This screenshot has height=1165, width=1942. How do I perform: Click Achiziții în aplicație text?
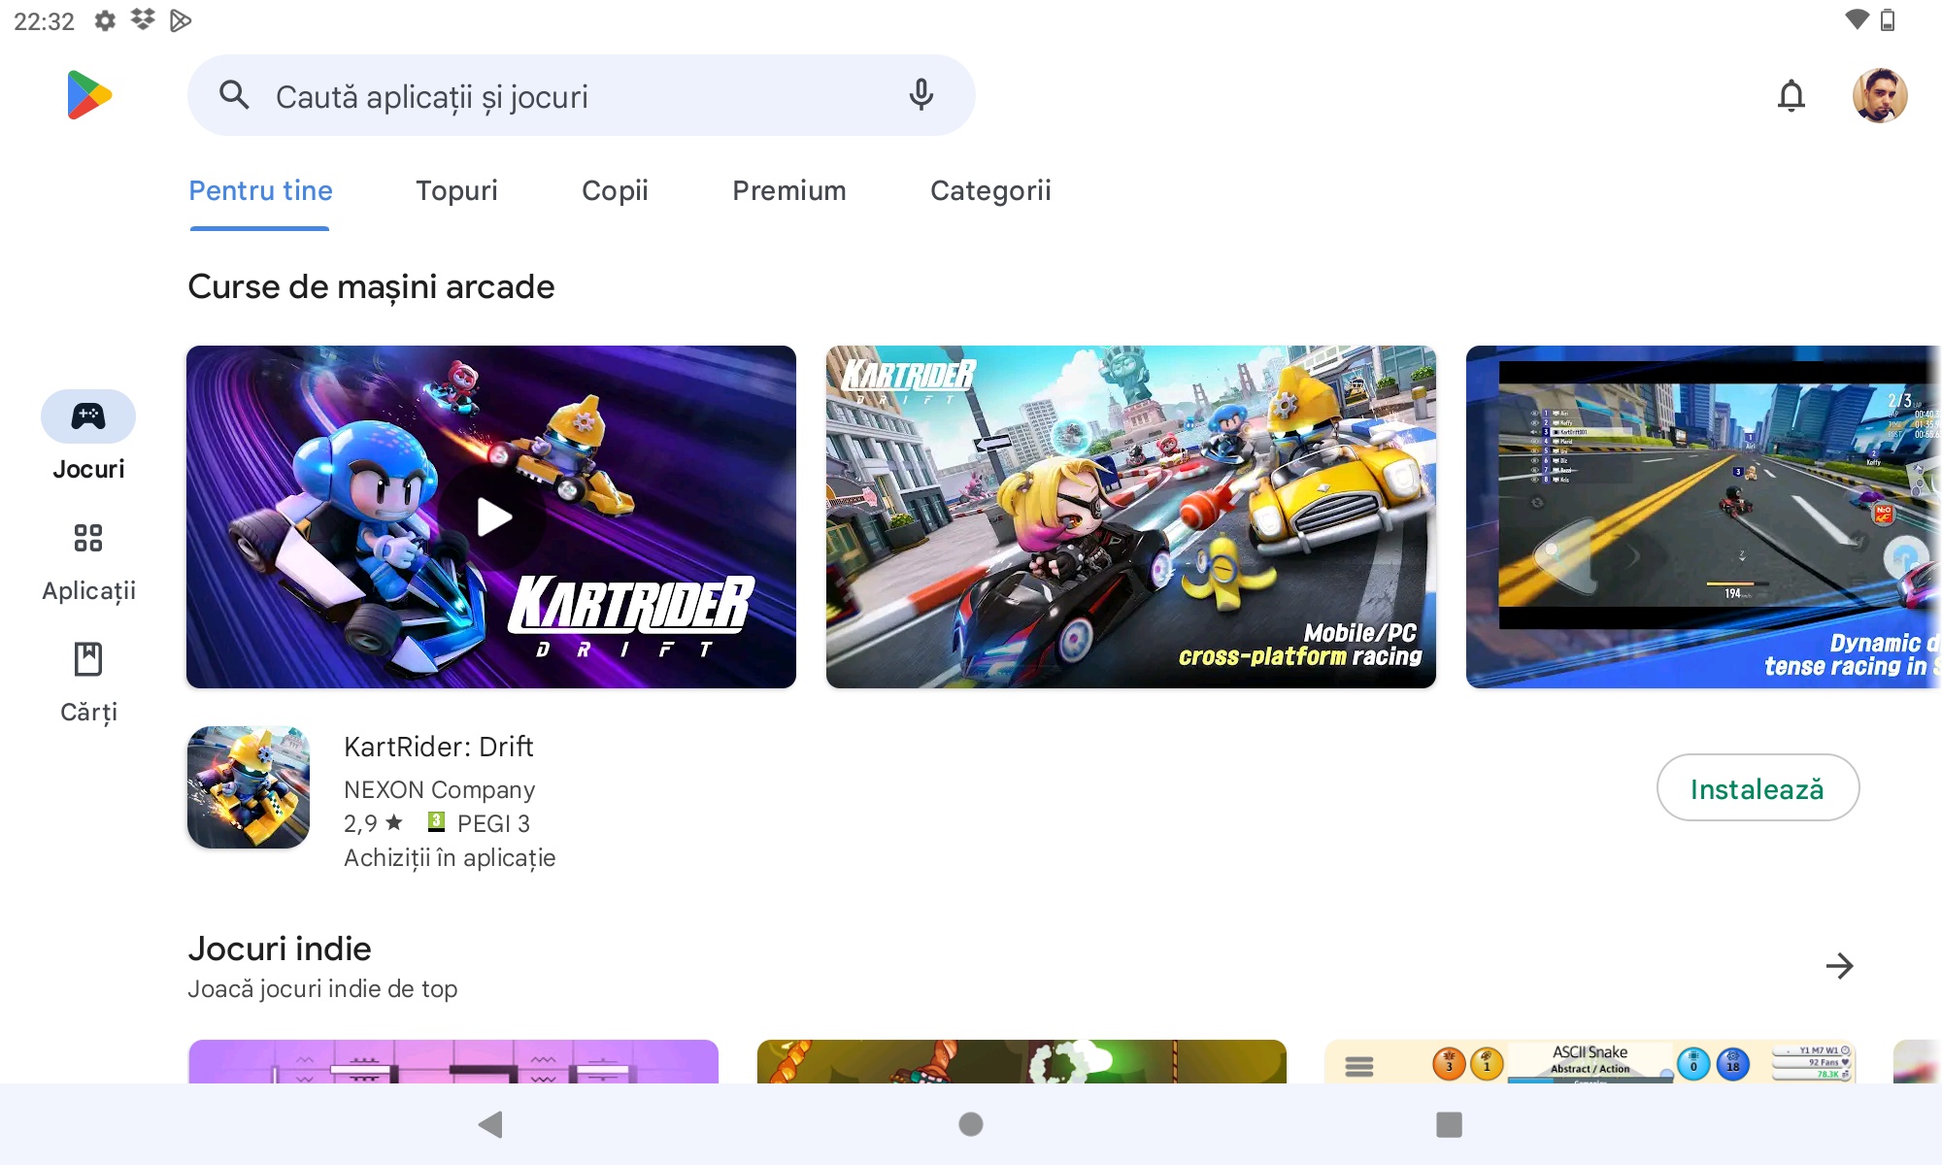(x=450, y=858)
